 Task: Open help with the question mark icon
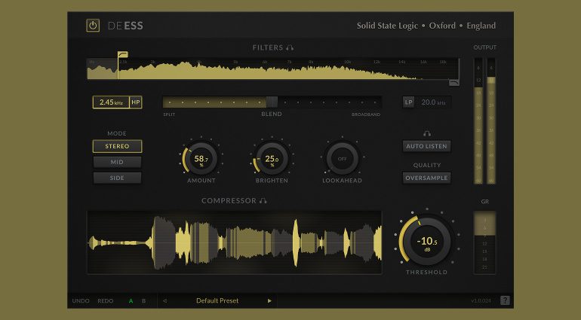(x=505, y=300)
